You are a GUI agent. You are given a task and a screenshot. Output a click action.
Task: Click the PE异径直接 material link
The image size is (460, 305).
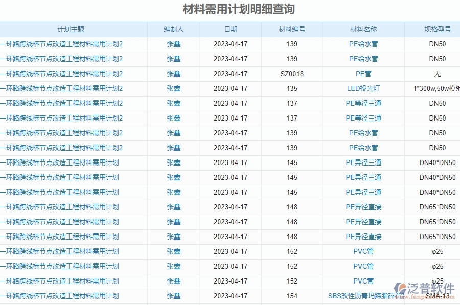click(x=363, y=207)
